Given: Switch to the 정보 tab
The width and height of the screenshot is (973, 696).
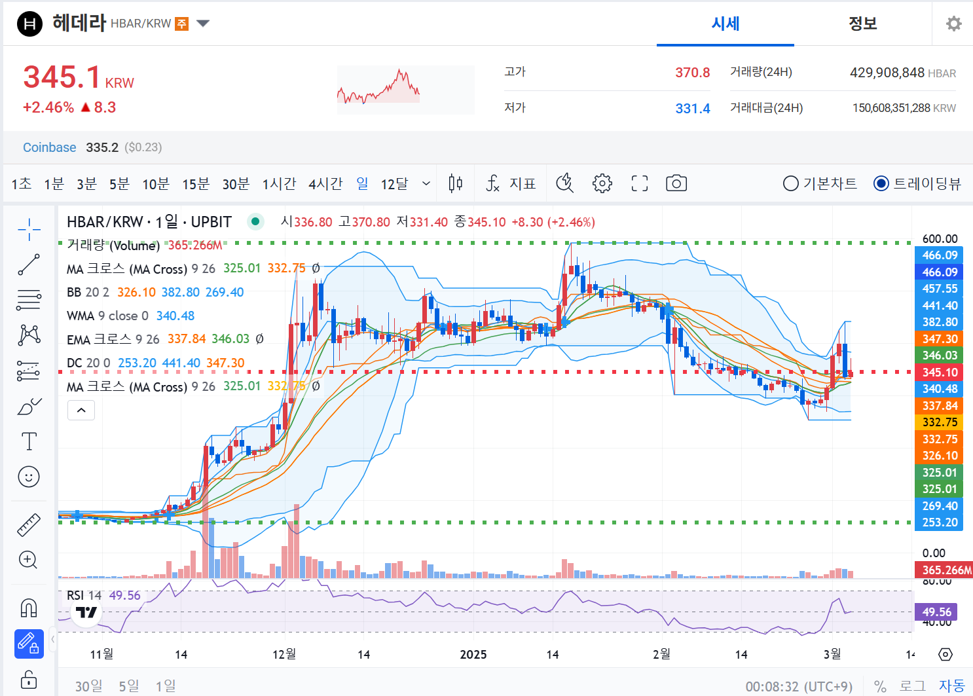Looking at the screenshot, I should [862, 24].
